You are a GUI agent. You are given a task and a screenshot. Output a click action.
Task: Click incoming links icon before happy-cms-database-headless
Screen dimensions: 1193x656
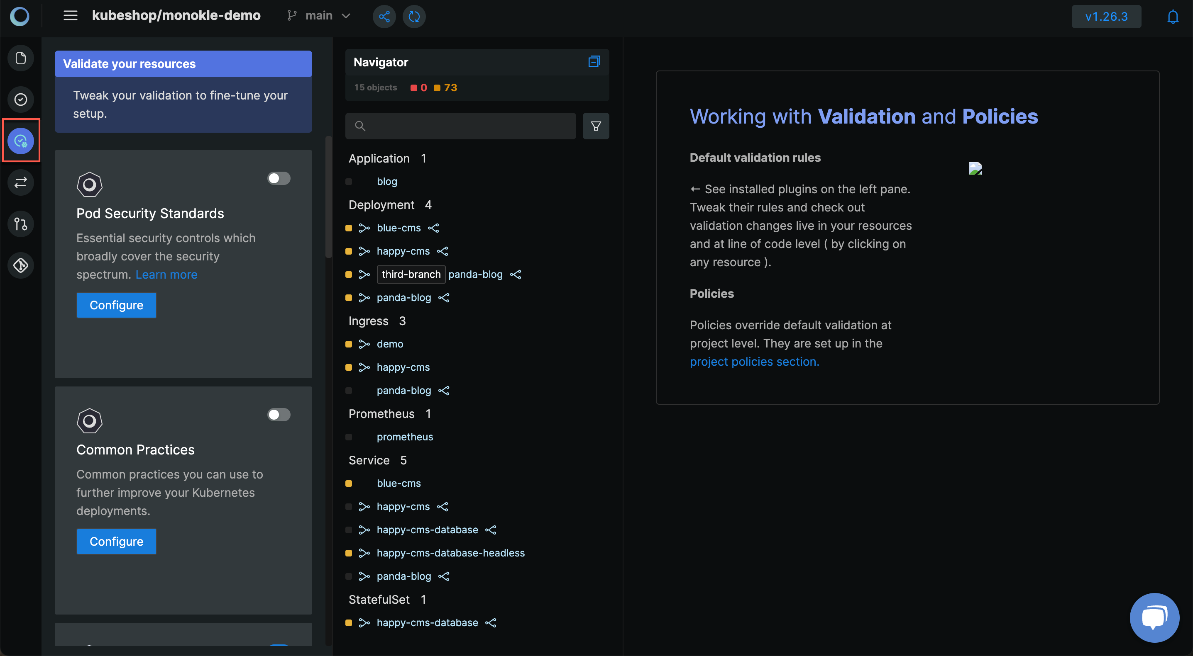pos(364,553)
